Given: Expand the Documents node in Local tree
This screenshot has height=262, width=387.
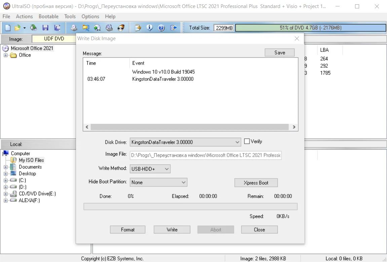Looking at the screenshot, I should (5, 167).
